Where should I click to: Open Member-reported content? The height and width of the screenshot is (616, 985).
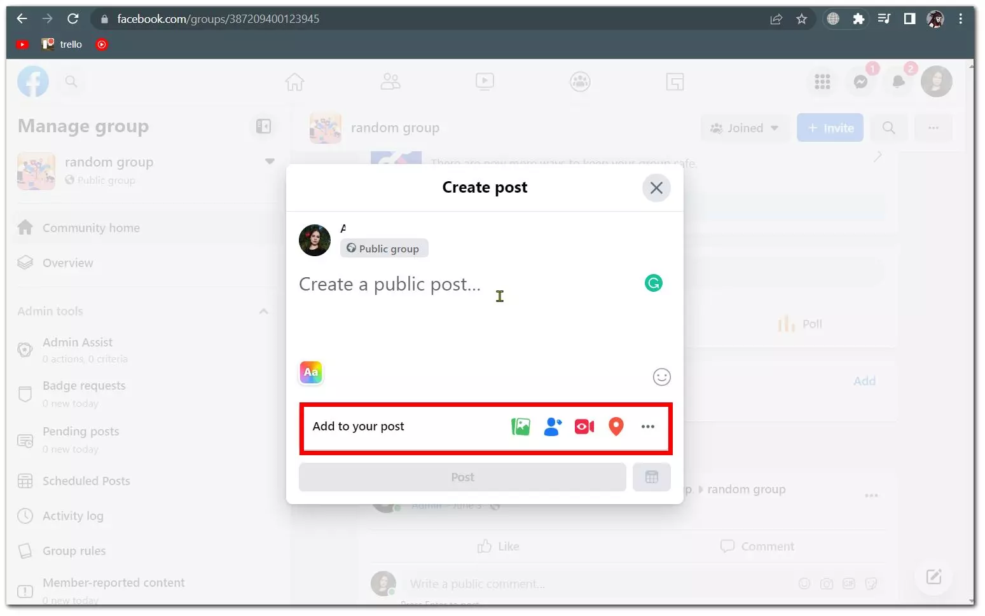[146, 591]
